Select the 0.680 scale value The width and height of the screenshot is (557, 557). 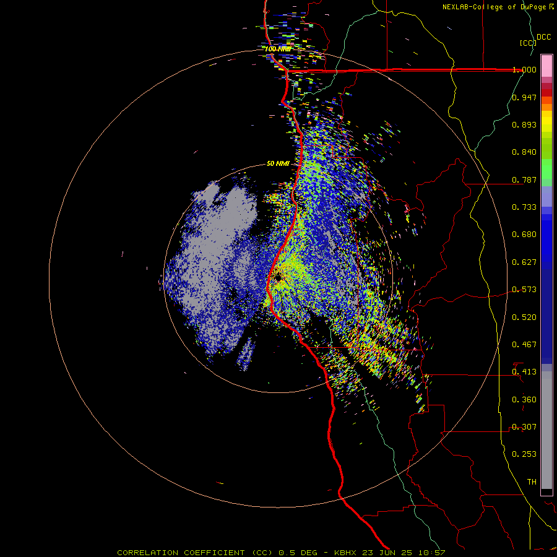point(524,235)
